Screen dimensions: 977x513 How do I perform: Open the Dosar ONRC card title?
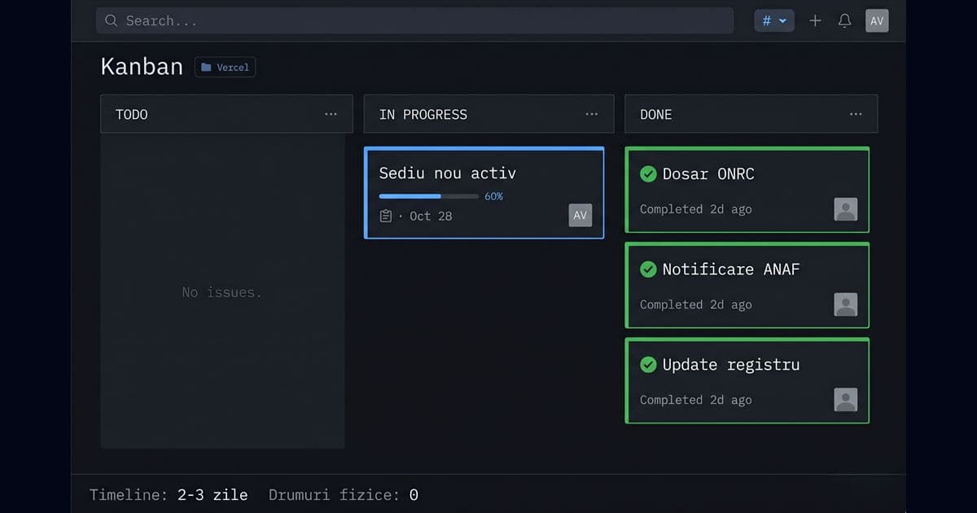[x=708, y=173]
